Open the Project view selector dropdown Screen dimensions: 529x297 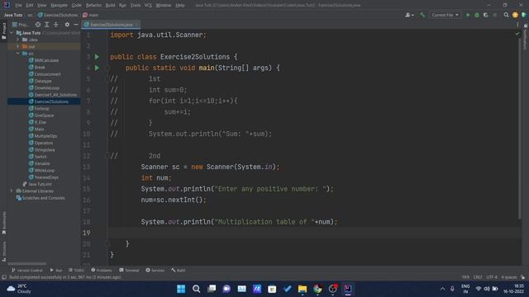(21, 25)
